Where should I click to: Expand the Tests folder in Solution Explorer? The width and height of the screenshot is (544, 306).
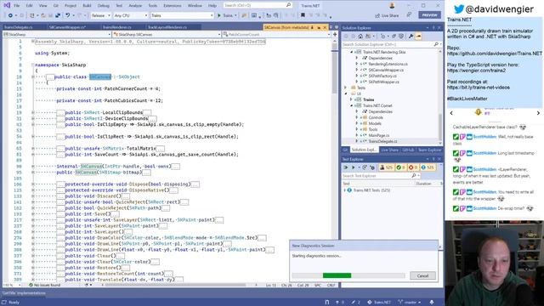coord(346,88)
